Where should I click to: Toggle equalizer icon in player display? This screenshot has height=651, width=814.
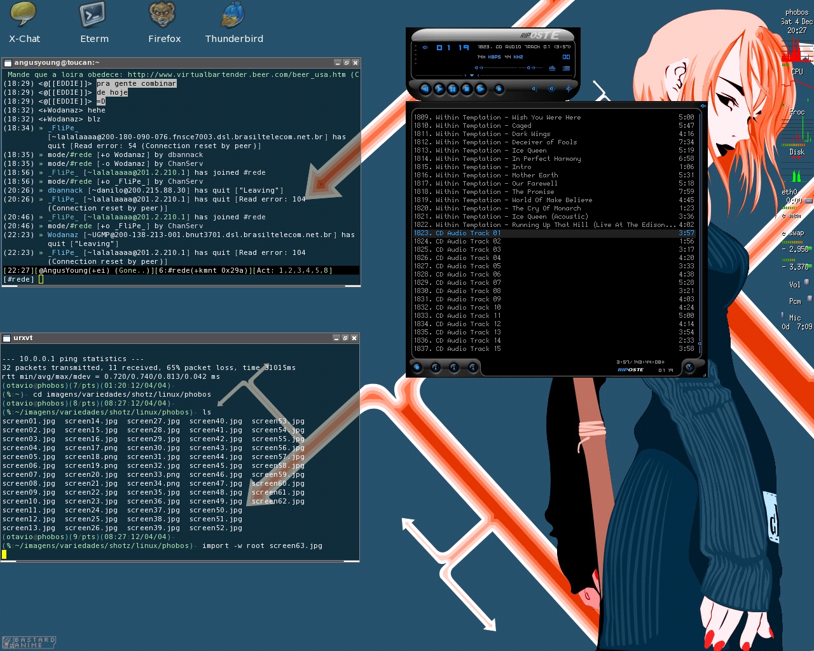552,68
